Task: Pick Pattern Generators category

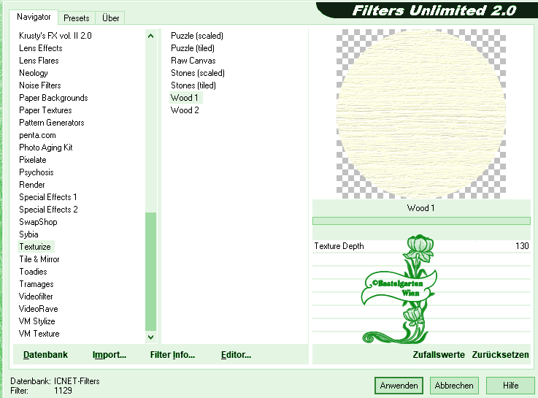Action: click(52, 123)
